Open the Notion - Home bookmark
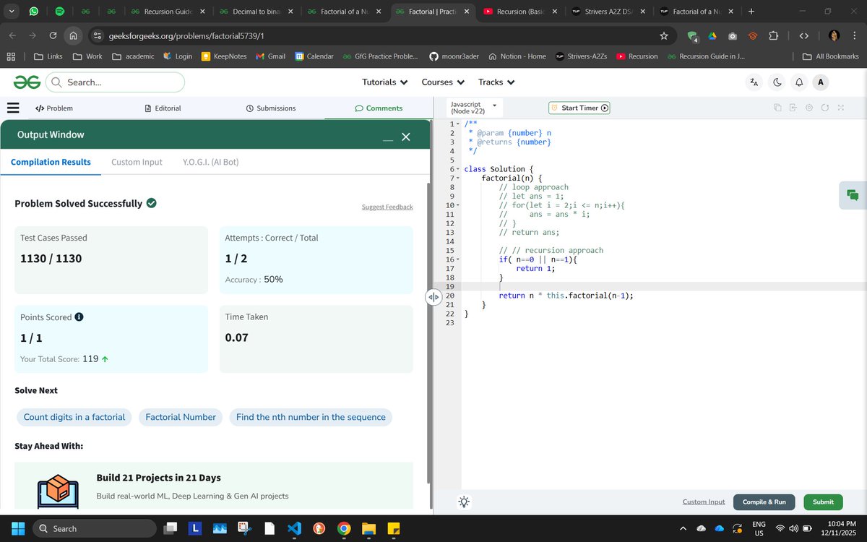This screenshot has width=867, height=542. tap(517, 56)
